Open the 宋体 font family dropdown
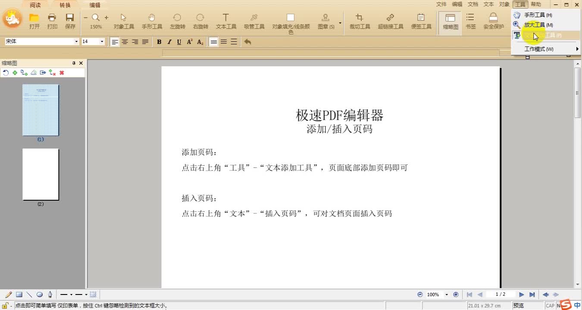The width and height of the screenshot is (582, 310). [76, 42]
